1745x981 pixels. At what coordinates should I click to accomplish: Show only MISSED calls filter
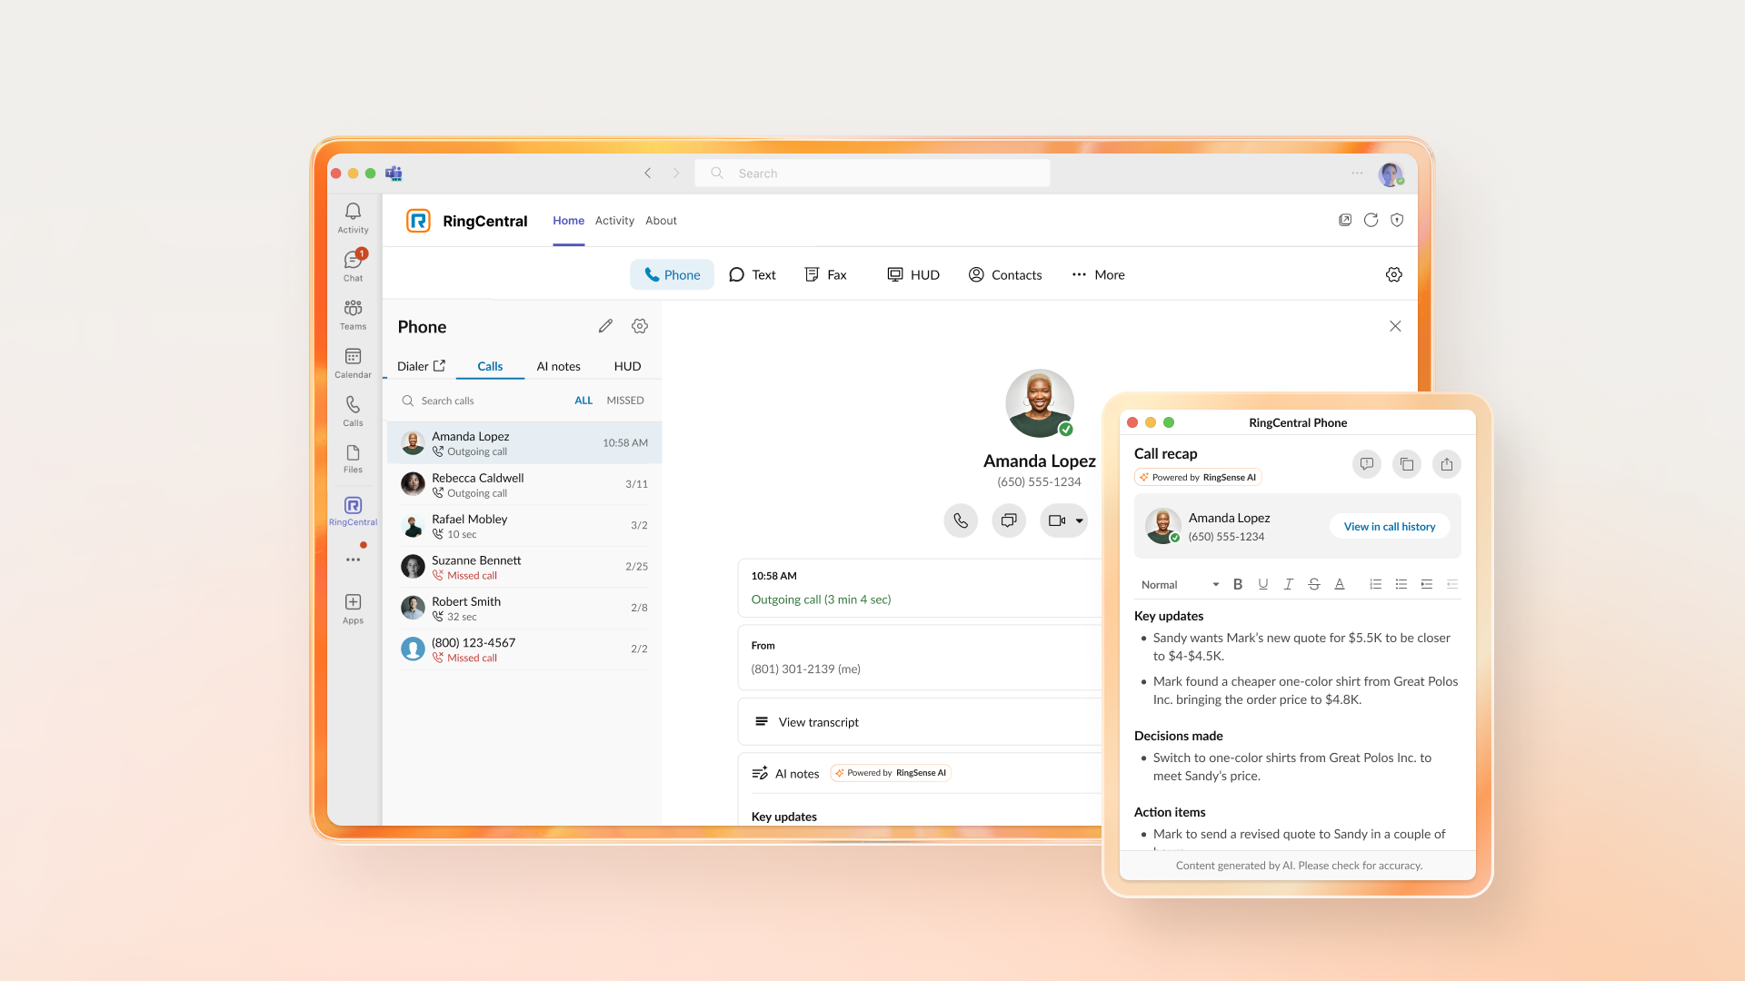tap(625, 401)
